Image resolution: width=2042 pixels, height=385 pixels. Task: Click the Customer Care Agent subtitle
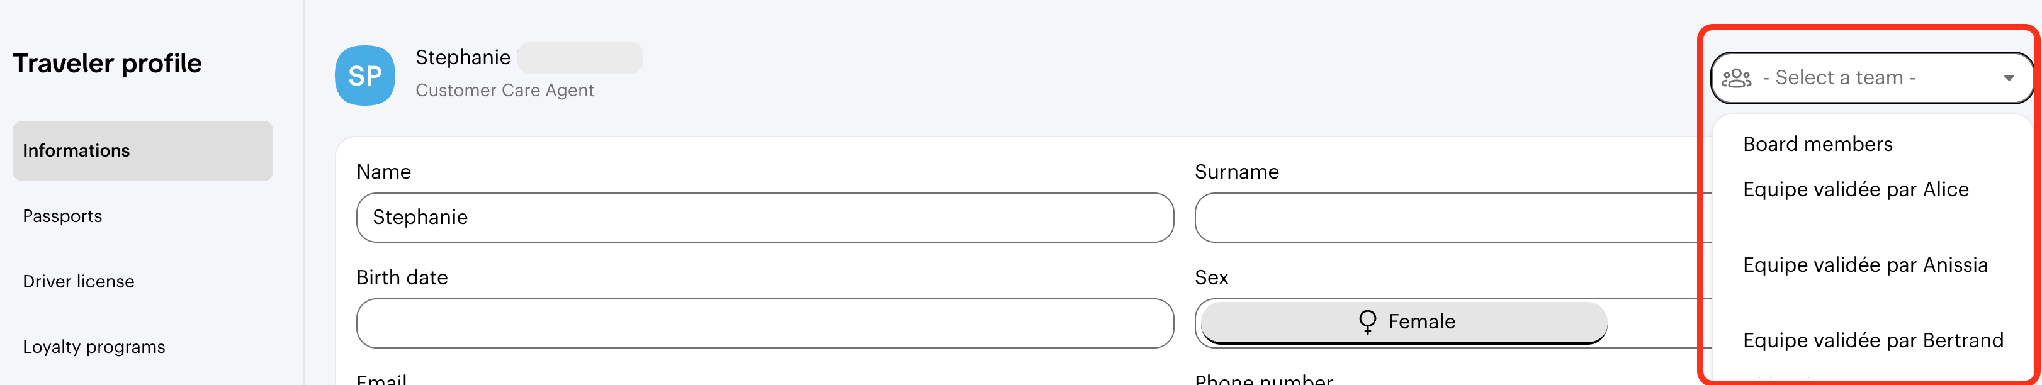[x=504, y=91]
